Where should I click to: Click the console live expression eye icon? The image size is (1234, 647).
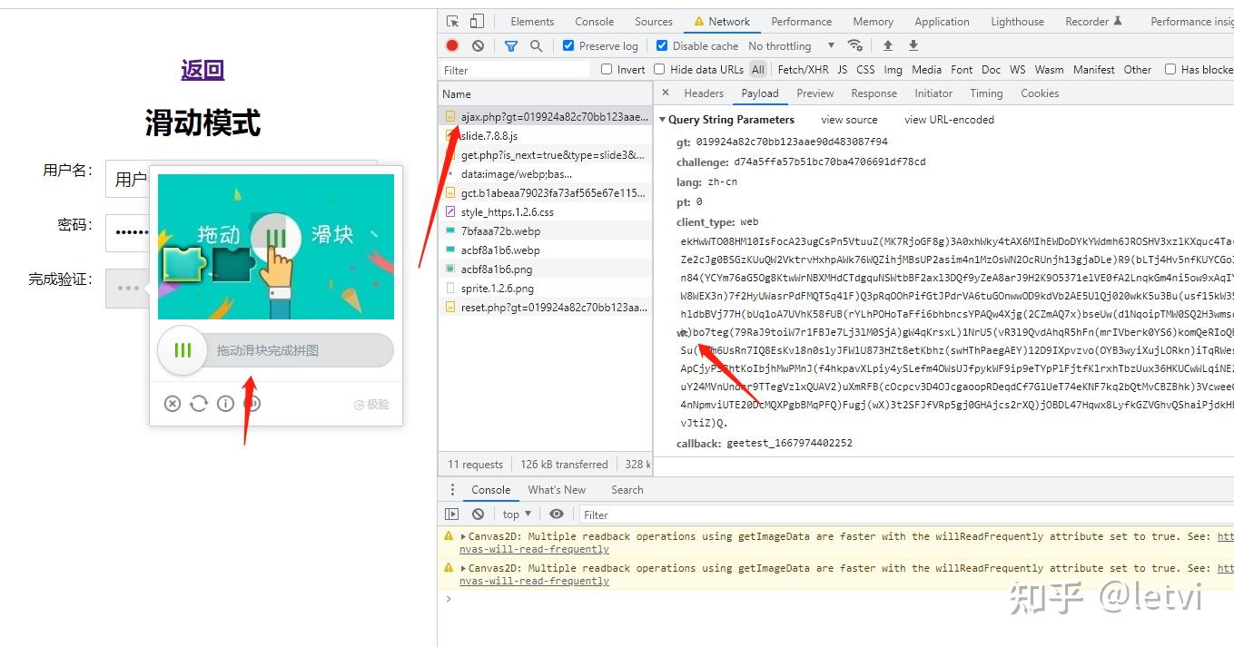click(x=557, y=515)
